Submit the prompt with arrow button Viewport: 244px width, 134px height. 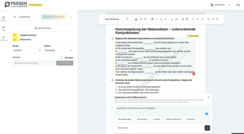click(207, 128)
